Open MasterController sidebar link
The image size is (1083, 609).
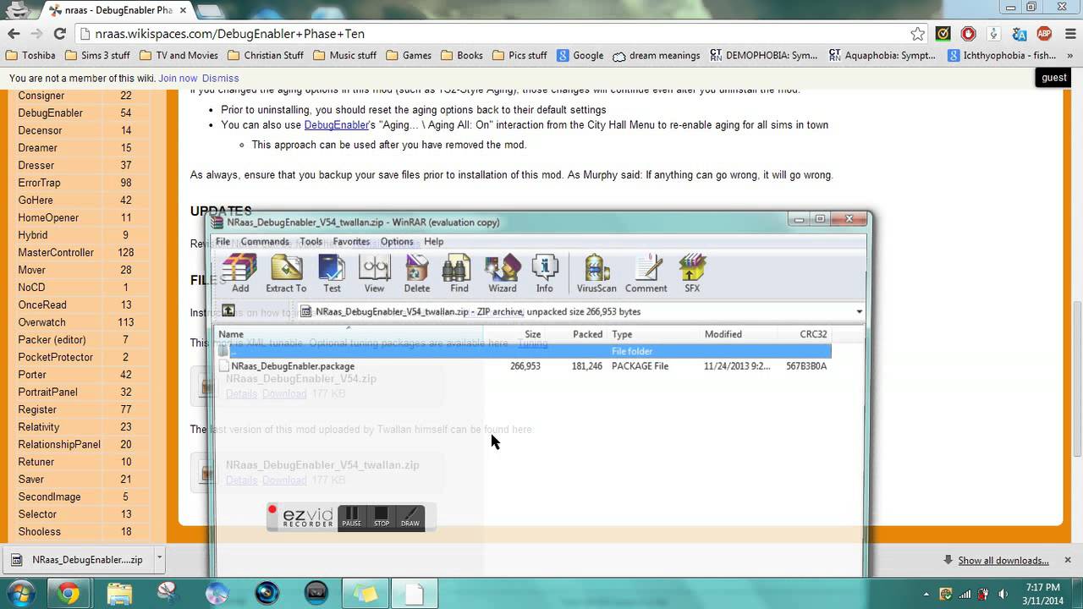(x=56, y=253)
